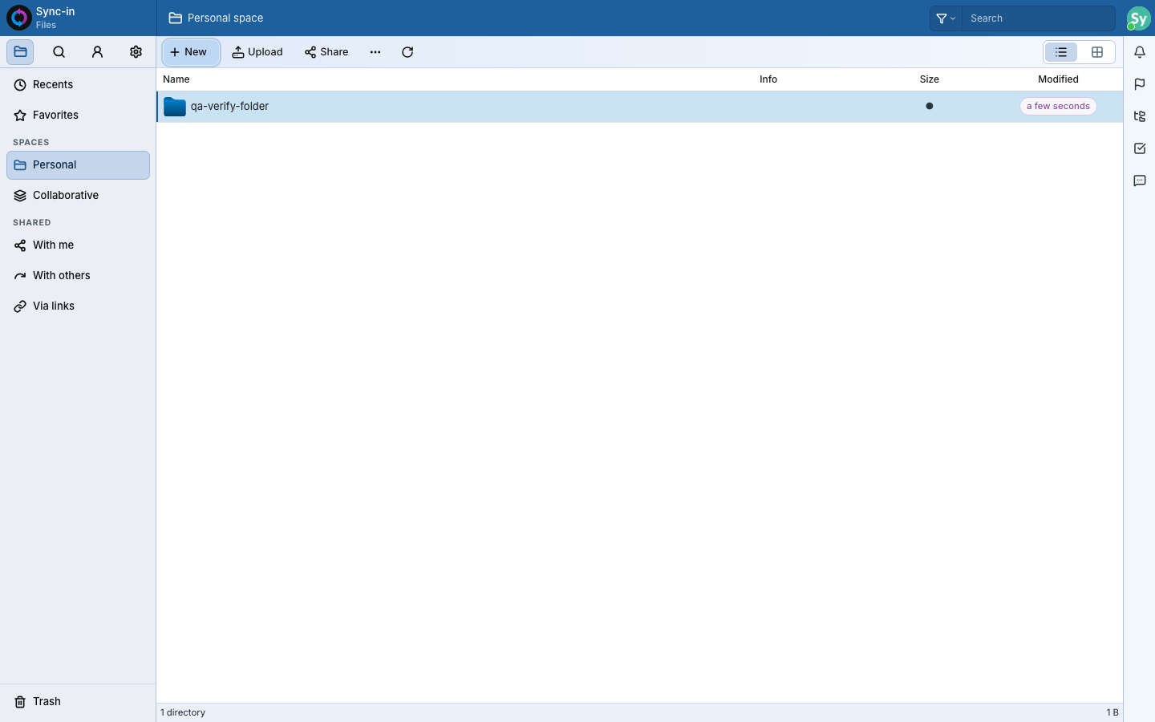Click the user avatar in top right
Screen dimensions: 1155x722
click(1138, 18)
